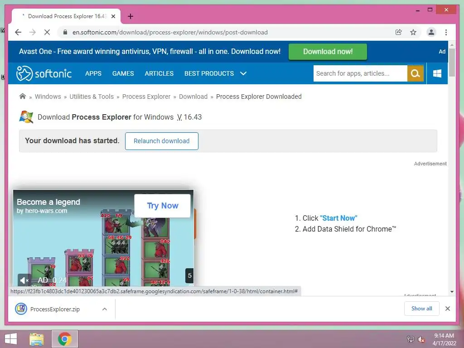This screenshot has width=464, height=348.
Task: Bookmark this page with the star
Action: tap(413, 32)
